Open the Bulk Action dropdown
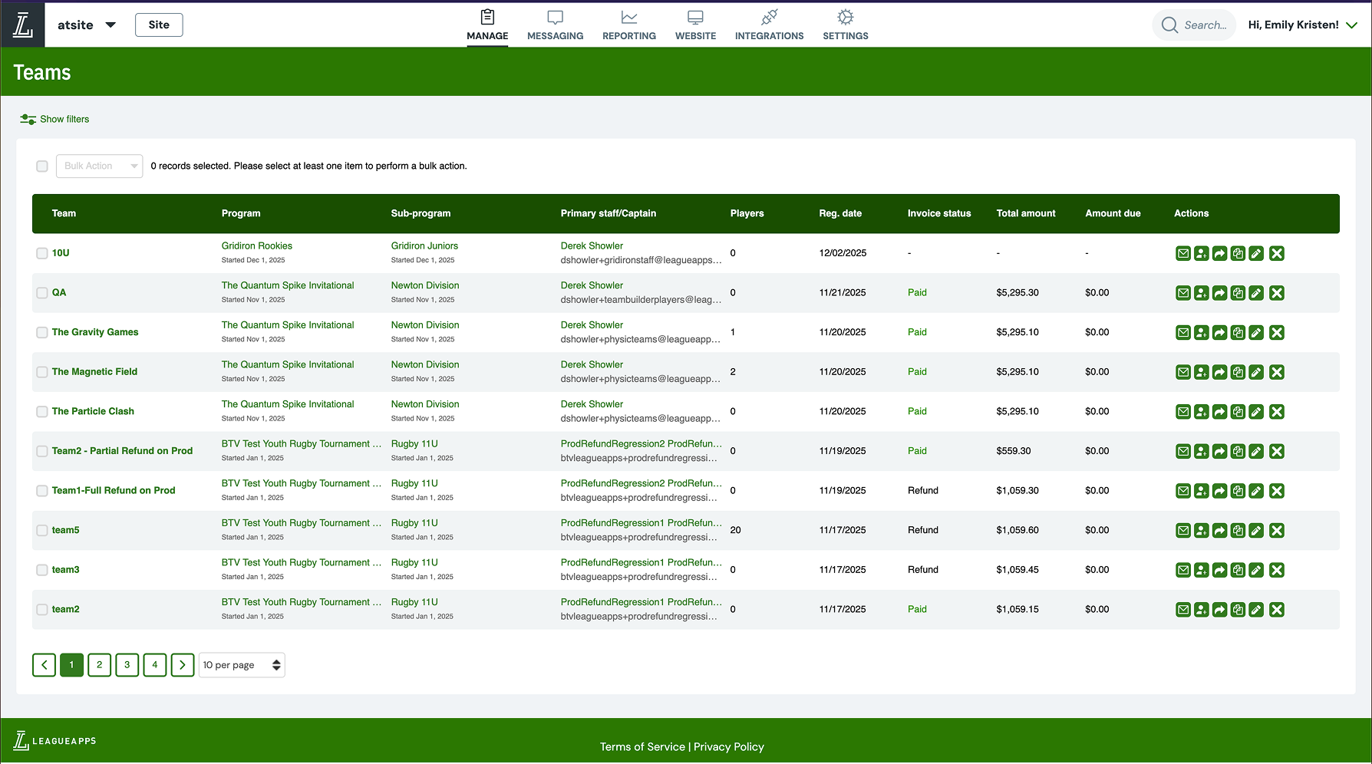Viewport: 1372px width, 764px height. point(99,166)
